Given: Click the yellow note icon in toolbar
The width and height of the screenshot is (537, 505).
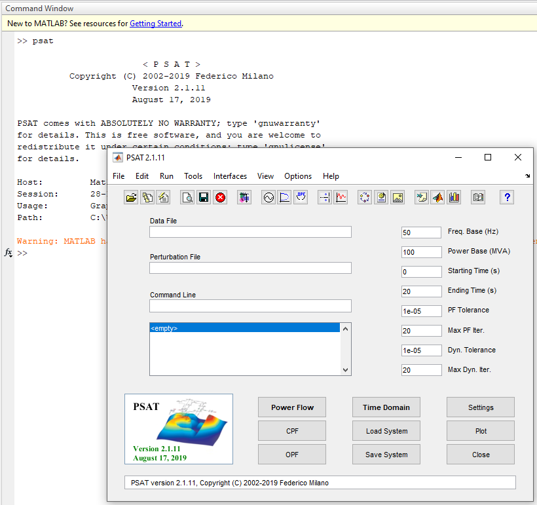Looking at the screenshot, I should 422,197.
